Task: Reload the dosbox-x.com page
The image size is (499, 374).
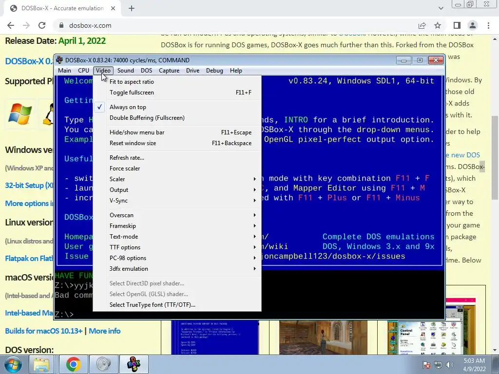Action: tap(42, 25)
